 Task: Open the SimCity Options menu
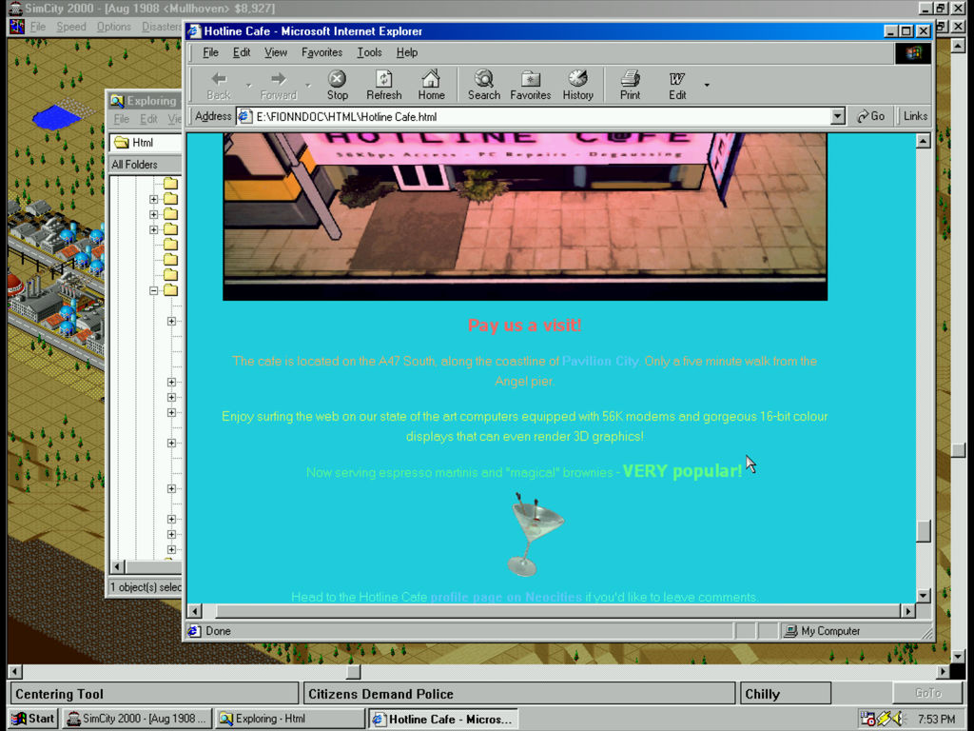tap(114, 27)
